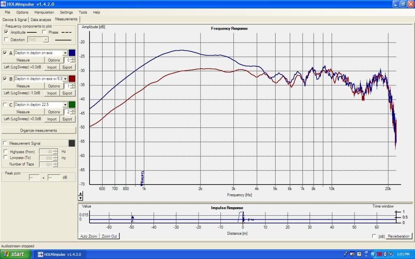This screenshot has height=259, width=415.
Task: Open the Dayton in dayton 22.5 dropdown
Action: coord(65,105)
